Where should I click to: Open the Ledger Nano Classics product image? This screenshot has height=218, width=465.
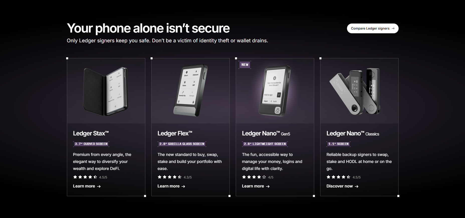click(359, 91)
